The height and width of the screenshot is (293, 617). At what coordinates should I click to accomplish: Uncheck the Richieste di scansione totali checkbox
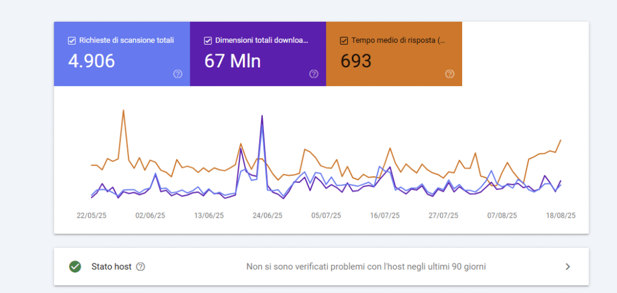coord(72,41)
